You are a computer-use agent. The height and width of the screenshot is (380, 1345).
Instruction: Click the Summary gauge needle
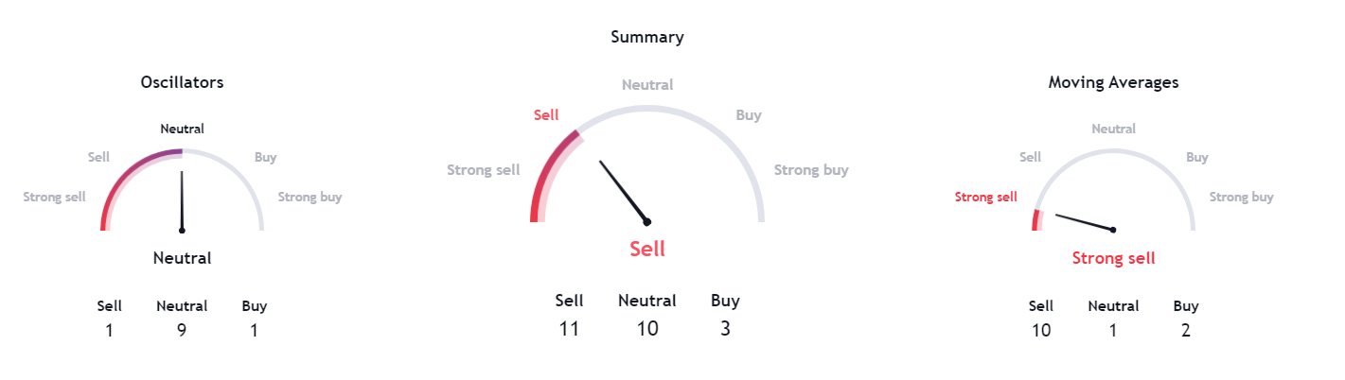point(624,192)
